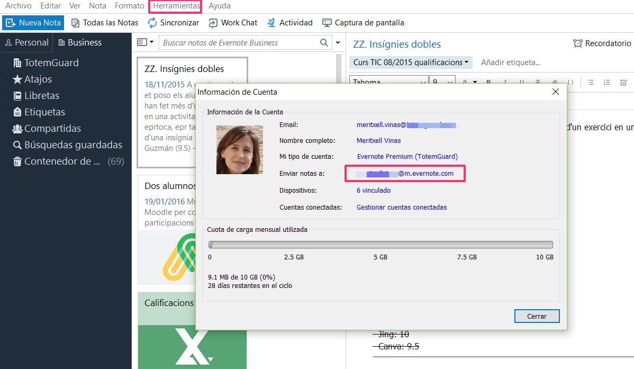The width and height of the screenshot is (634, 369).
Task: Open the Ayuda menu
Action: click(220, 6)
